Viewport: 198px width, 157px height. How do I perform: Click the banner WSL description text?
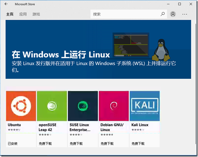pyautogui.click(x=94, y=67)
